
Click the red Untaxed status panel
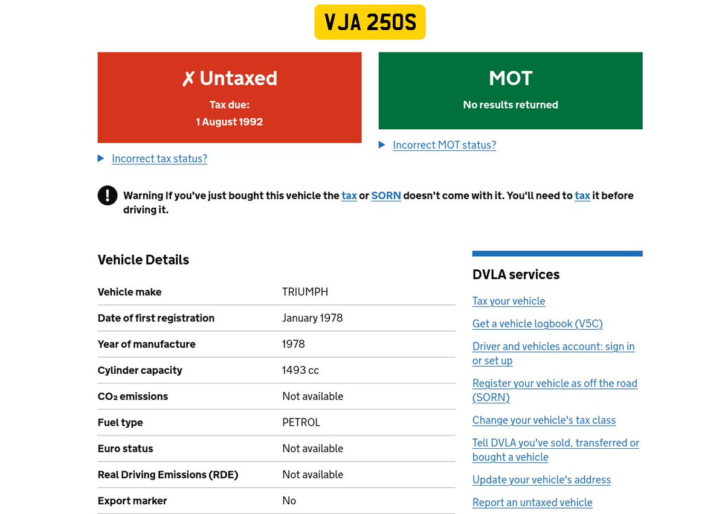(x=230, y=97)
